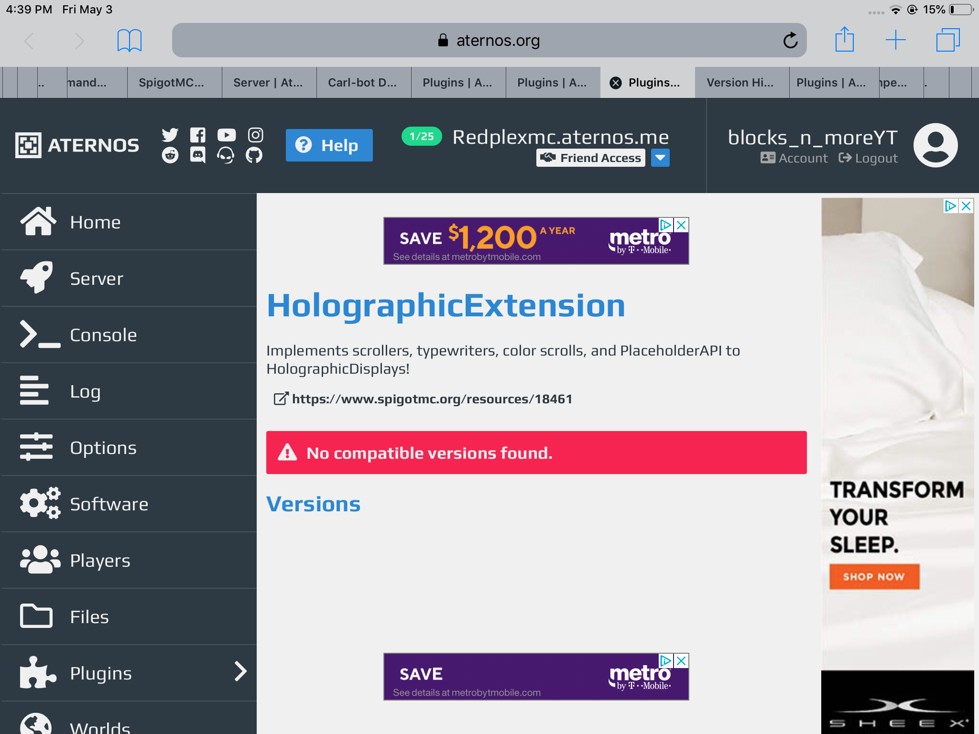The height and width of the screenshot is (734, 979).
Task: Click the blue Help button
Action: click(x=329, y=145)
